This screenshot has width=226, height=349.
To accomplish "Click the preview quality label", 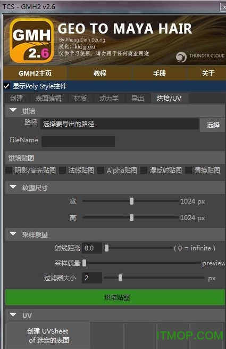I will pyautogui.click(x=214, y=263).
